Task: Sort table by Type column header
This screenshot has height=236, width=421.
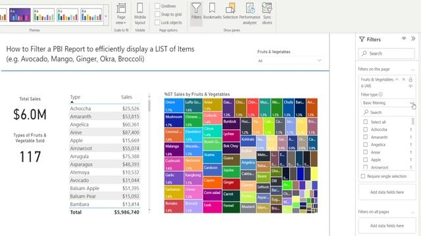Action: click(75, 97)
